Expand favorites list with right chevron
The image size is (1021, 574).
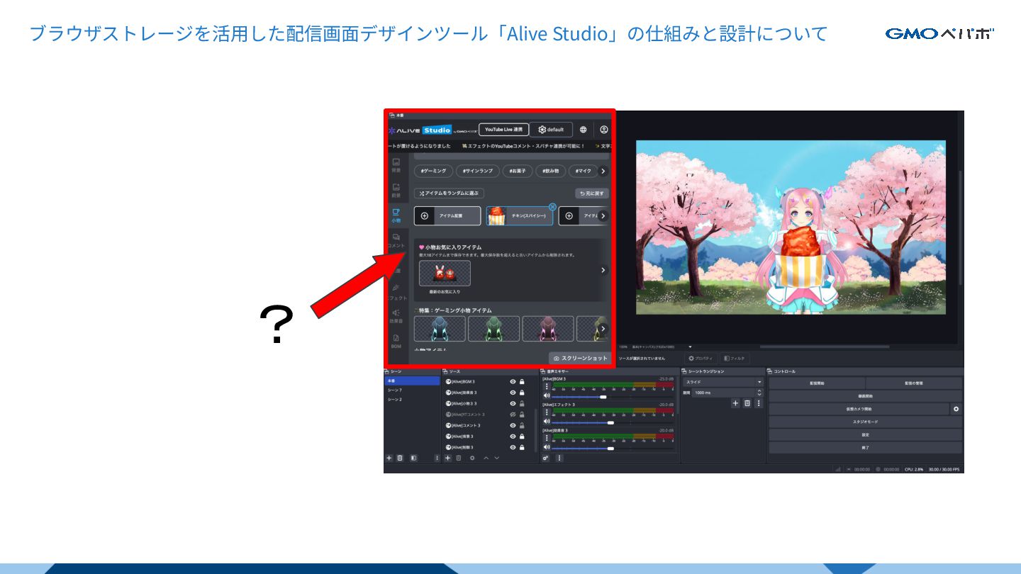point(603,270)
